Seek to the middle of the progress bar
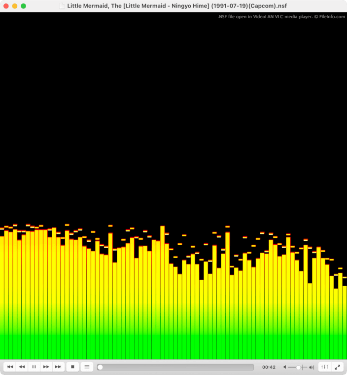Viewport: 347px width, 375px height. pyautogui.click(x=175, y=367)
